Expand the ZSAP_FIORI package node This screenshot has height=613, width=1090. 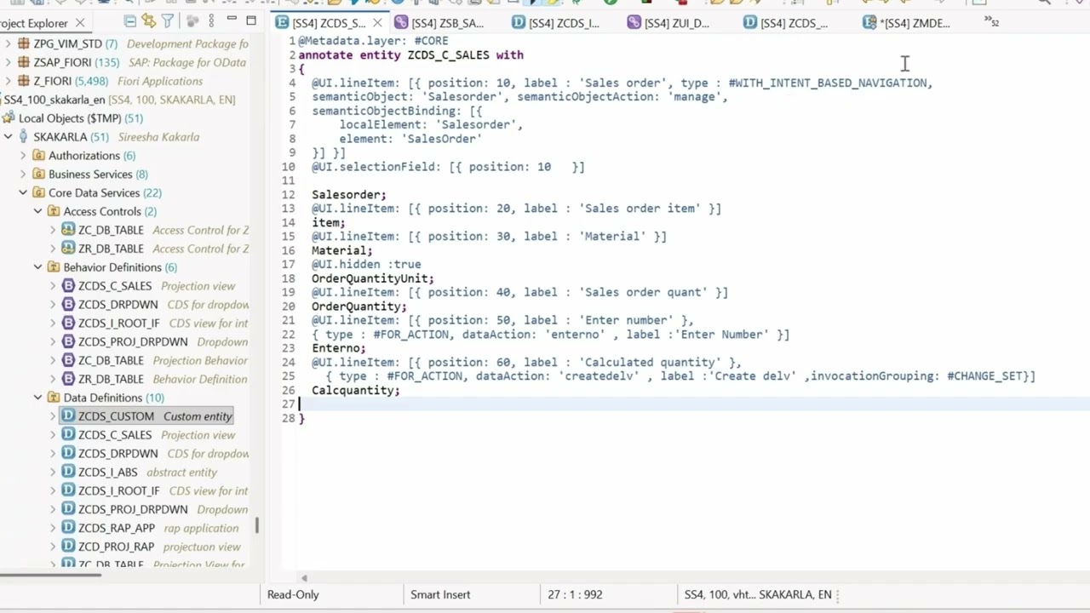[9, 62]
